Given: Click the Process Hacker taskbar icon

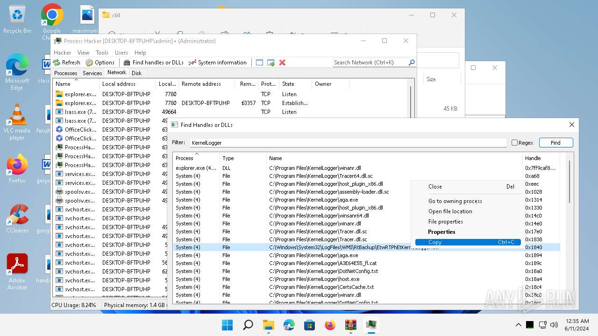Looking at the screenshot, I should (371, 325).
